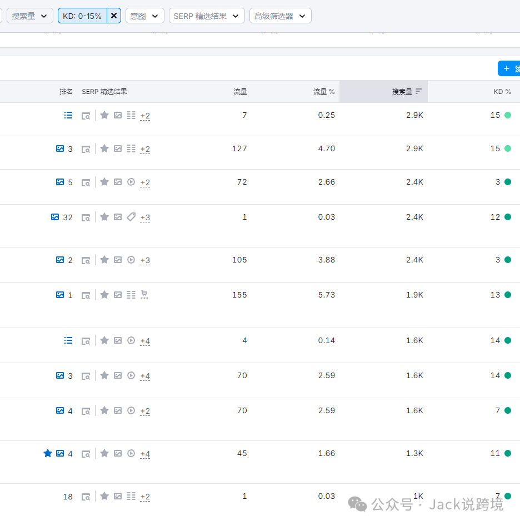Expand +2 features in traffic 127 row
The image size is (520, 525).
coord(145,150)
